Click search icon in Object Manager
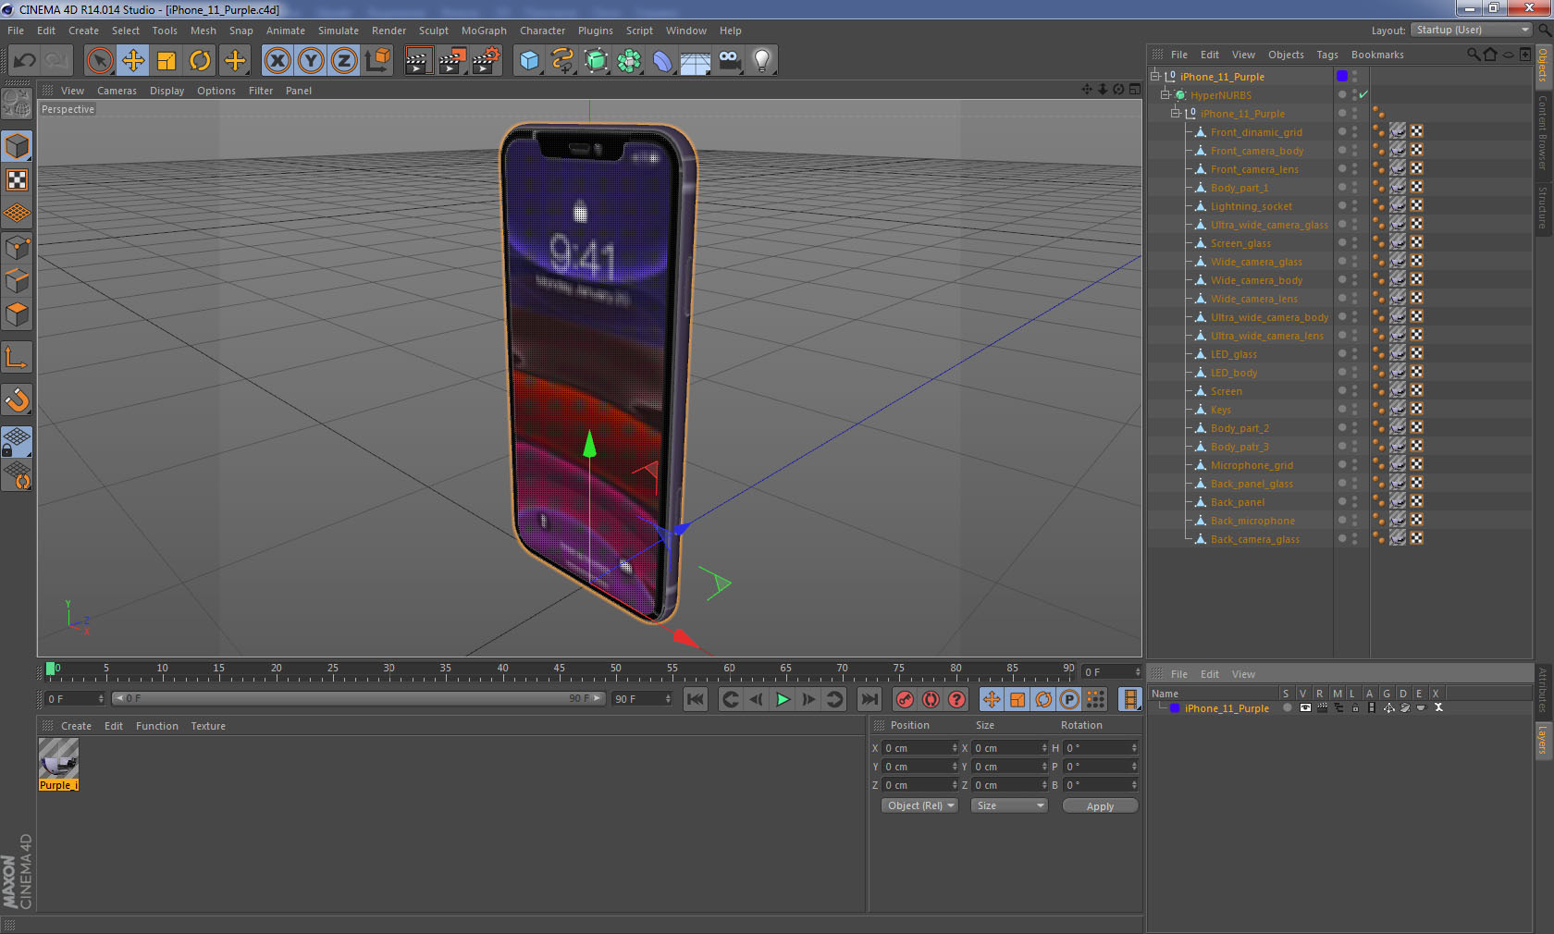The width and height of the screenshot is (1554, 934). click(x=1473, y=55)
